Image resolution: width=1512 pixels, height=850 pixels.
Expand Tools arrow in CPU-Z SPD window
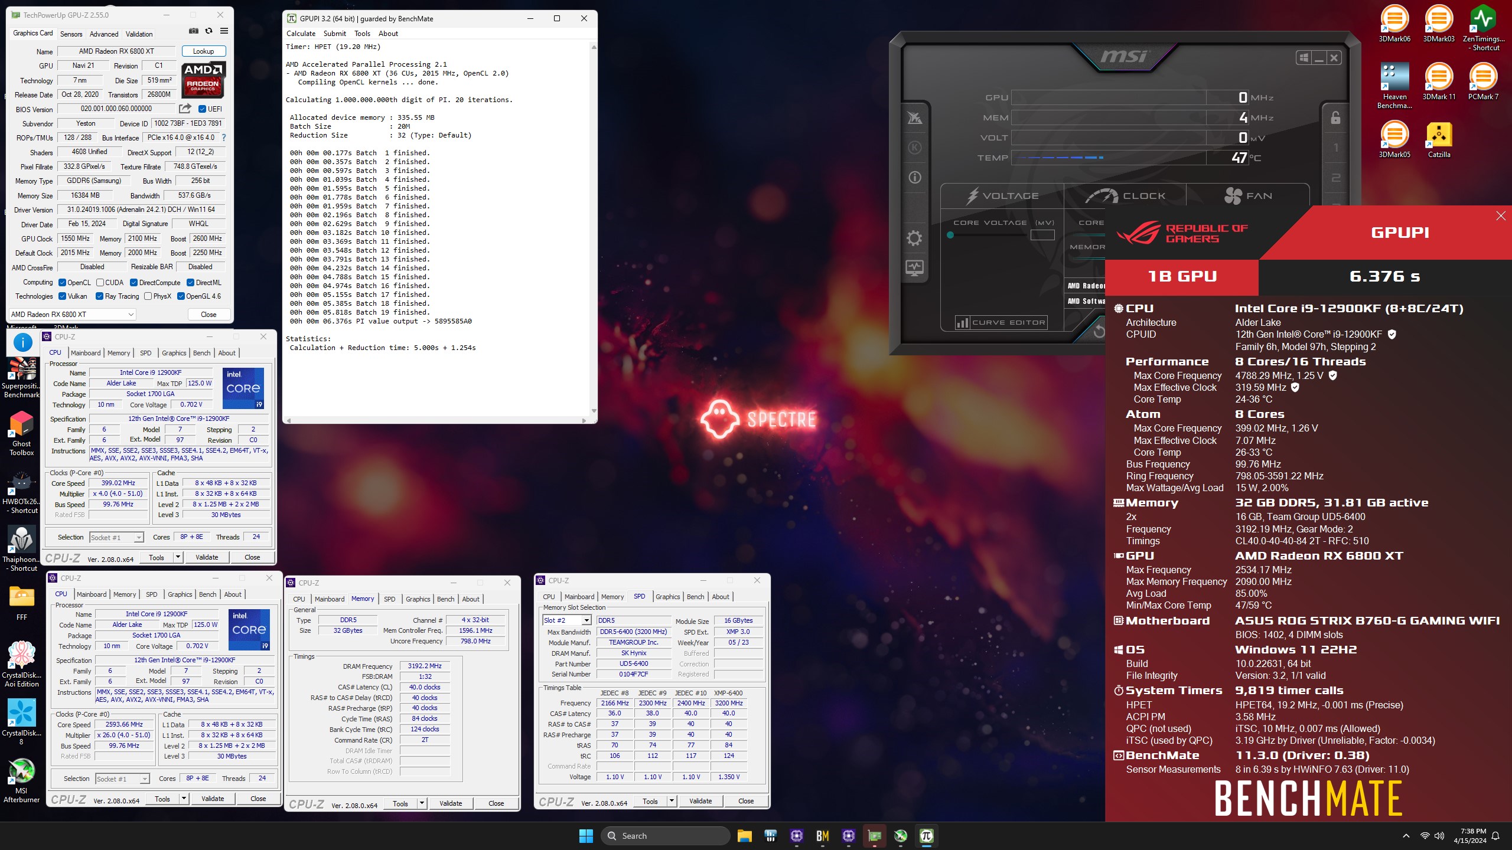pos(671,801)
